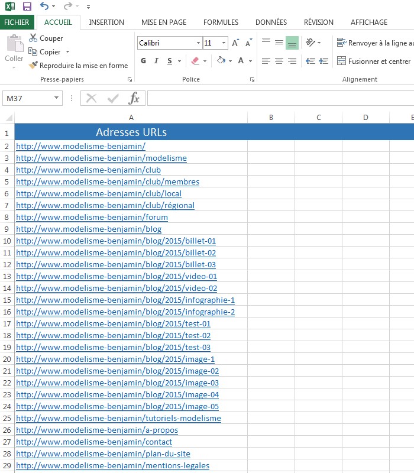The width and height of the screenshot is (414, 473).
Task: Align cell text right
Action: point(292,61)
